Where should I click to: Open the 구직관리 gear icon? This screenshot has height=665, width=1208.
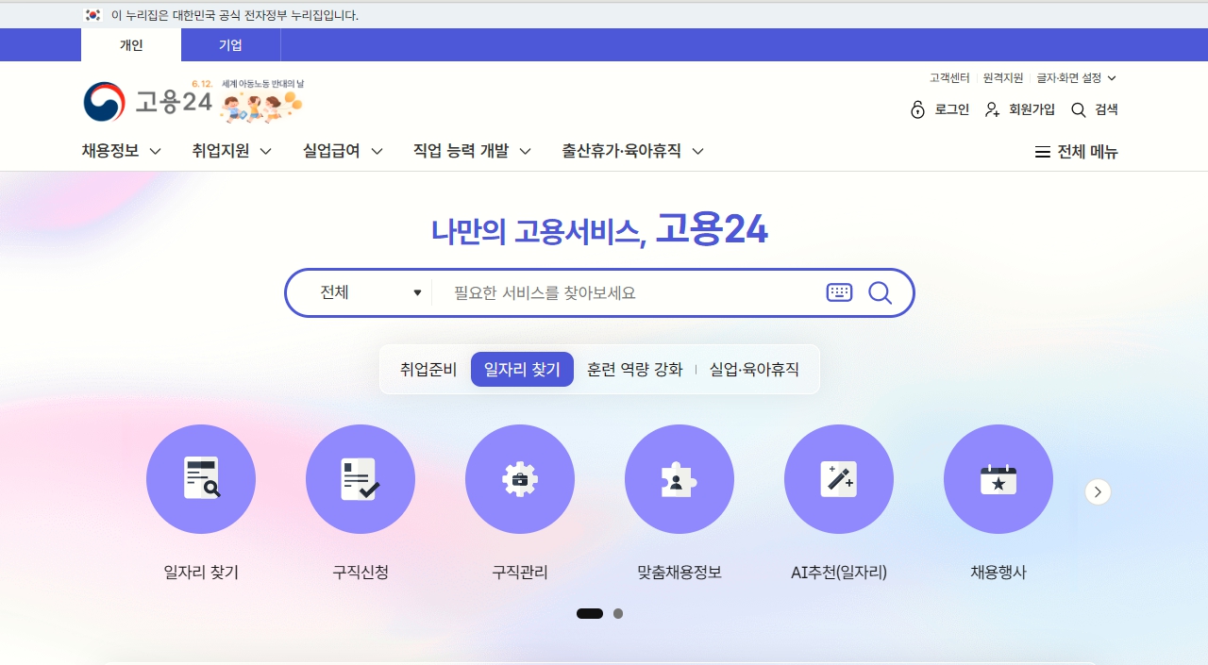(520, 479)
